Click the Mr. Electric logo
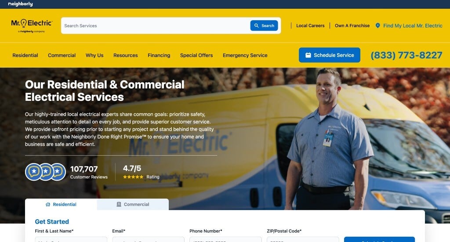The height and width of the screenshot is (242, 450). pyautogui.click(x=32, y=25)
